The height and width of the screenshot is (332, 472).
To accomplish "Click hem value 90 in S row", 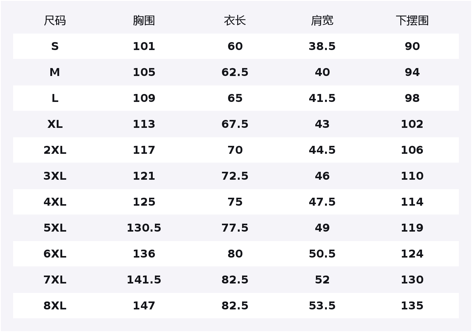I will [412, 46].
